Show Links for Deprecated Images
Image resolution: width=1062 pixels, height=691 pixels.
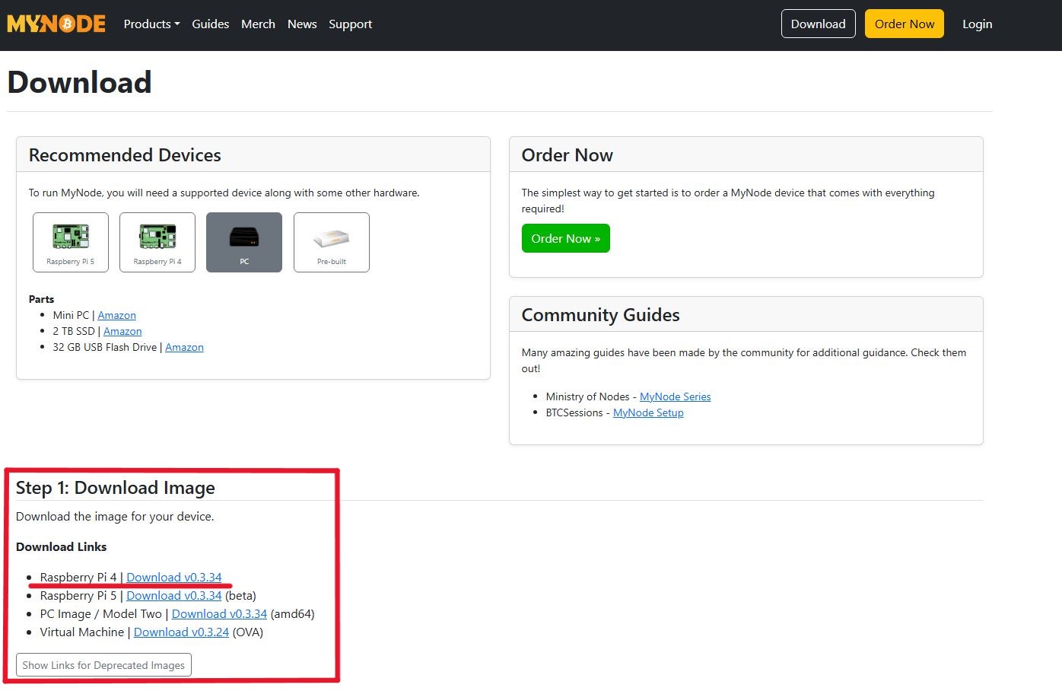point(103,664)
